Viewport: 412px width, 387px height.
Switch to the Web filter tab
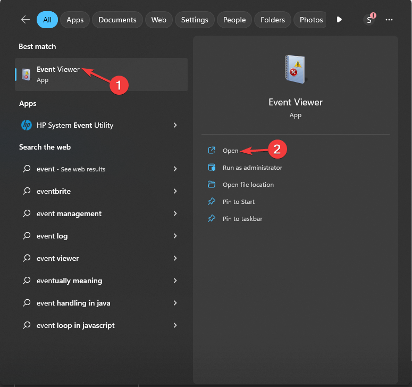(159, 20)
